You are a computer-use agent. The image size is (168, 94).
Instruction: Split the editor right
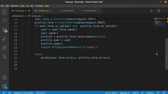point(159,11)
